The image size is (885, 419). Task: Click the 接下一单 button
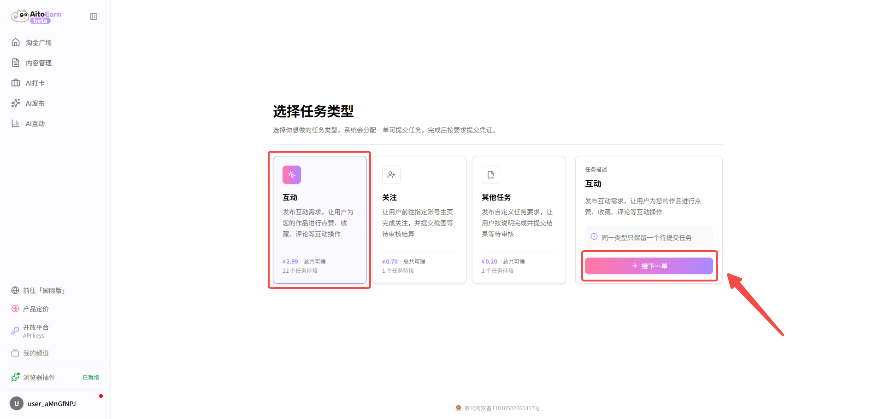649,266
